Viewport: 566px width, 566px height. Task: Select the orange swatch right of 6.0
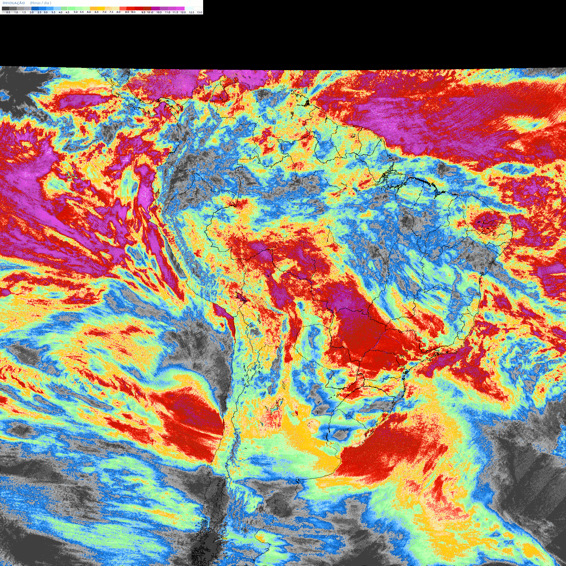click(x=93, y=8)
